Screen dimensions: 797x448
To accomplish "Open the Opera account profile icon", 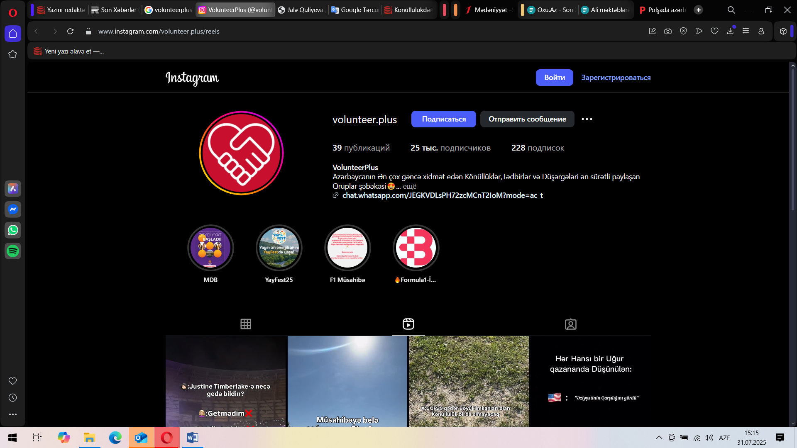I will [761, 31].
